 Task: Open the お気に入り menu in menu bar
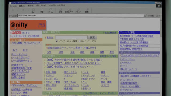point(41,5)
